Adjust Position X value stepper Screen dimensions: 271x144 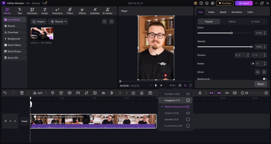pyautogui.click(x=248, y=55)
